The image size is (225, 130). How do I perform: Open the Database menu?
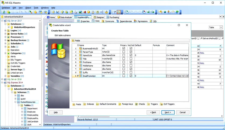6,8
